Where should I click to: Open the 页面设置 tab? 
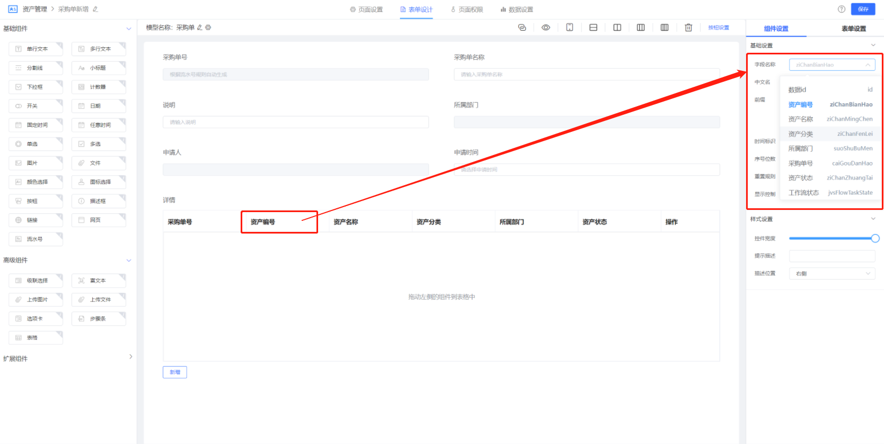[x=366, y=9]
